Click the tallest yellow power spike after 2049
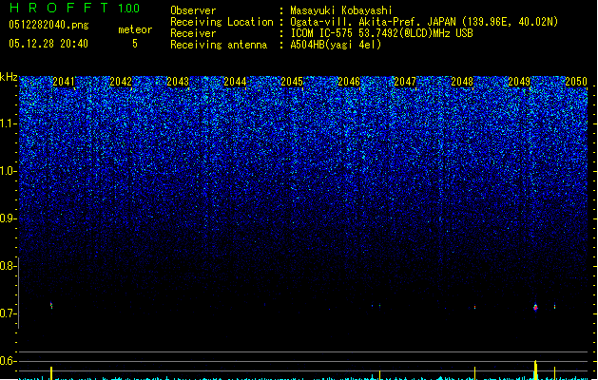The image size is (598, 380). tap(535, 370)
